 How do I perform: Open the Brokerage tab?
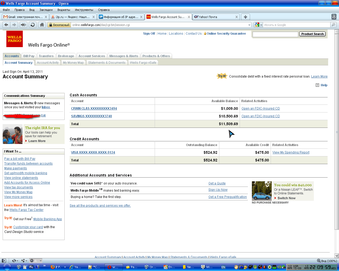coord(66,56)
